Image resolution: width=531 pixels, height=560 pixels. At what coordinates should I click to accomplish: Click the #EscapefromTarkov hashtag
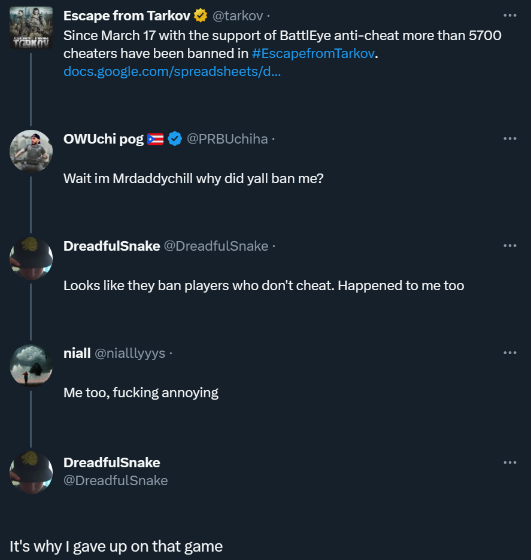click(x=313, y=53)
